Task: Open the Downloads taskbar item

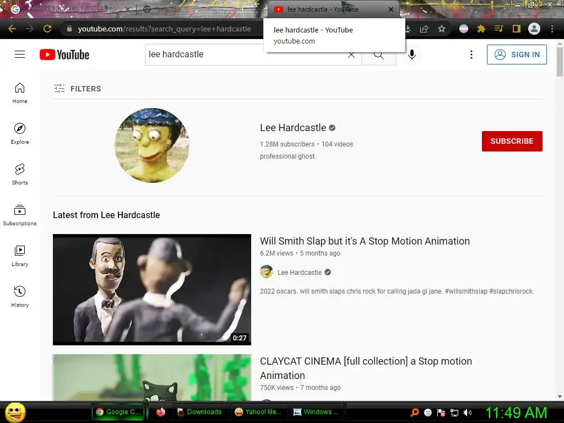Action: 200,412
